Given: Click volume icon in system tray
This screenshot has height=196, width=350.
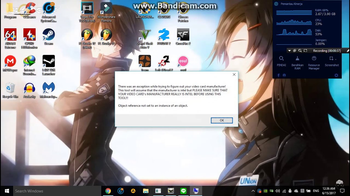Looking at the screenshot, I should [x=278, y=191].
